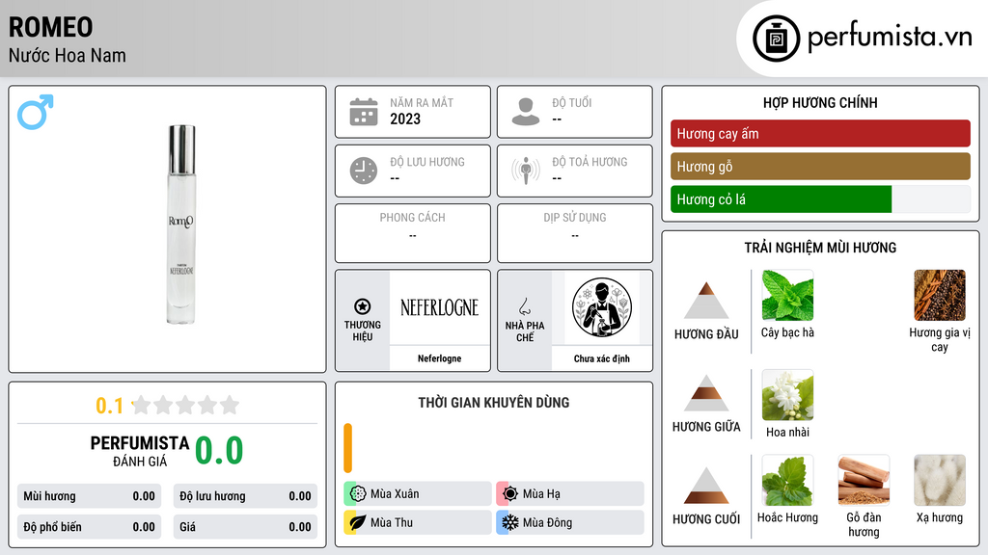Click the perfumer illustration Chưa xác định
The width and height of the screenshot is (988, 555).
click(x=602, y=307)
